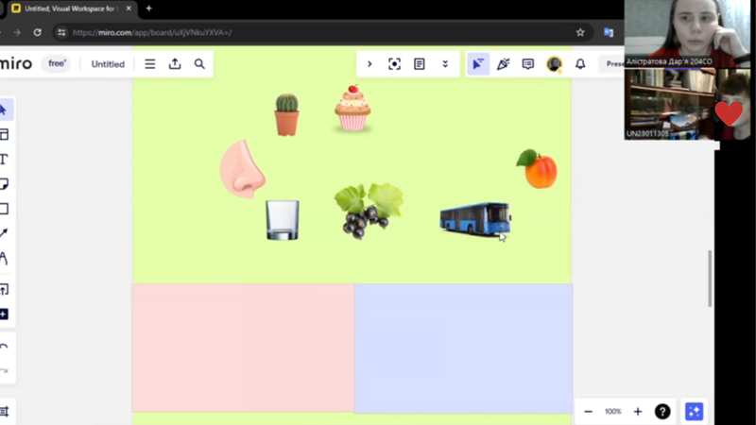
Task: Reload the page
Action: (37, 32)
